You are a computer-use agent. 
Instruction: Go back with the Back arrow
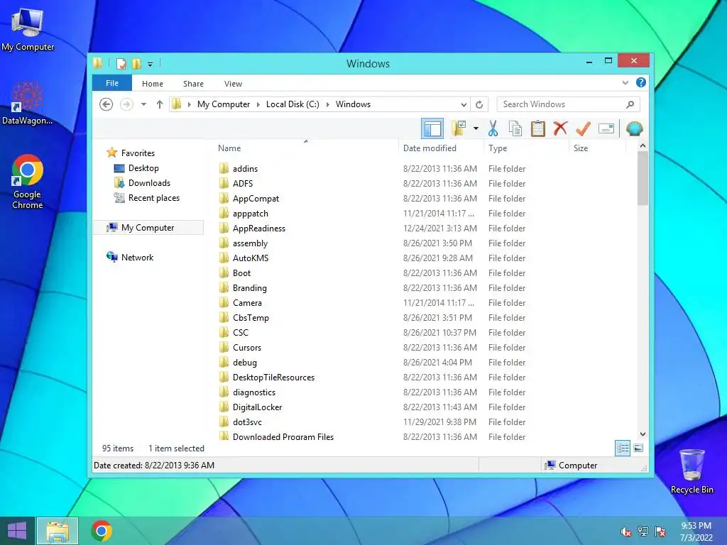(106, 104)
